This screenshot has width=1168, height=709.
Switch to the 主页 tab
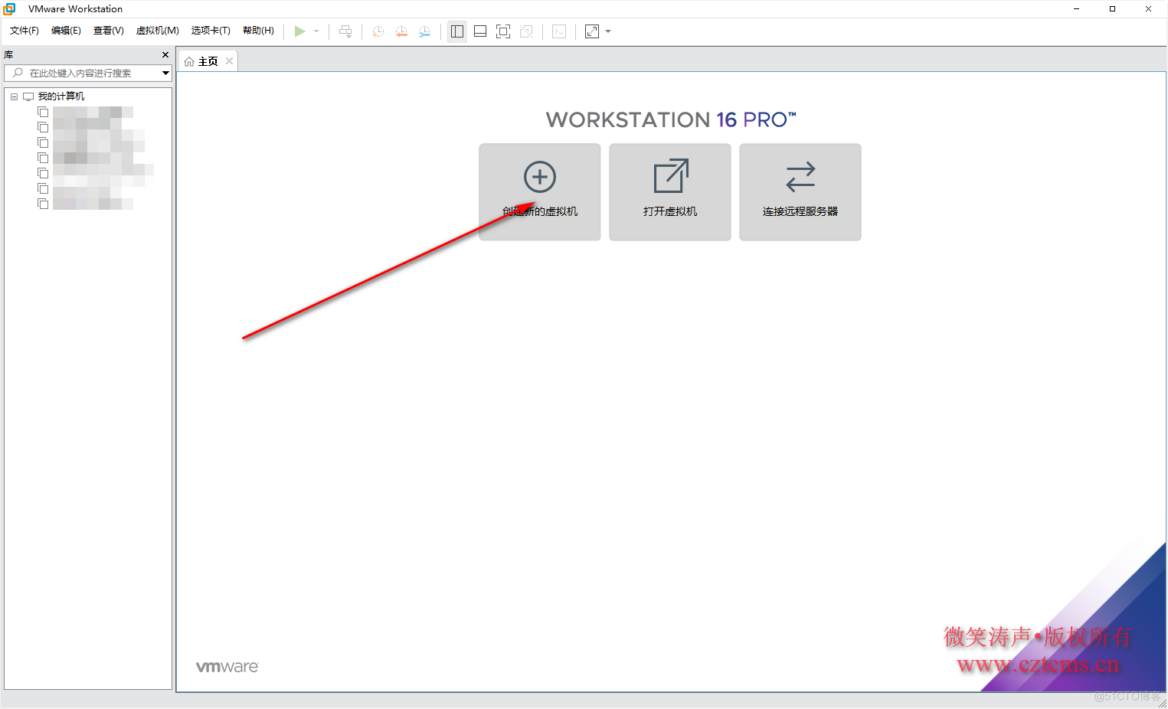tap(208, 61)
